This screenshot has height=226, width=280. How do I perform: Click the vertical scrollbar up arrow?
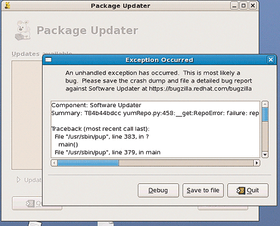265,104
